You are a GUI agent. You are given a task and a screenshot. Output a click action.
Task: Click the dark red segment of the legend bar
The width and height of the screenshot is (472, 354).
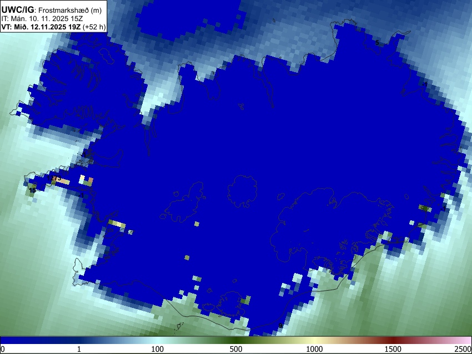393,341
